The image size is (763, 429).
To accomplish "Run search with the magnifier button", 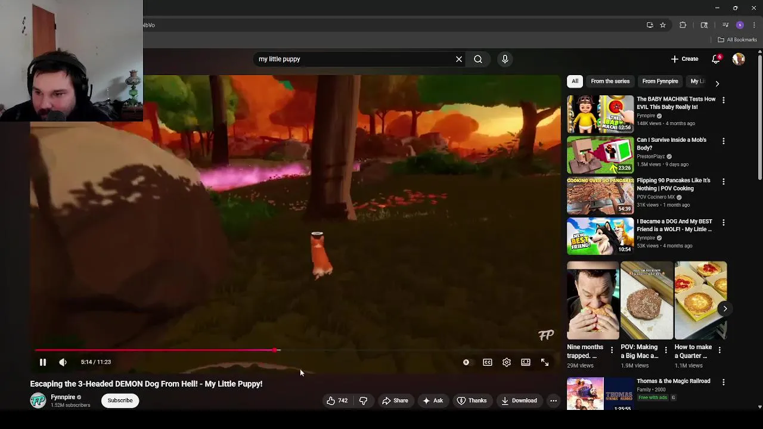I will click(478, 59).
